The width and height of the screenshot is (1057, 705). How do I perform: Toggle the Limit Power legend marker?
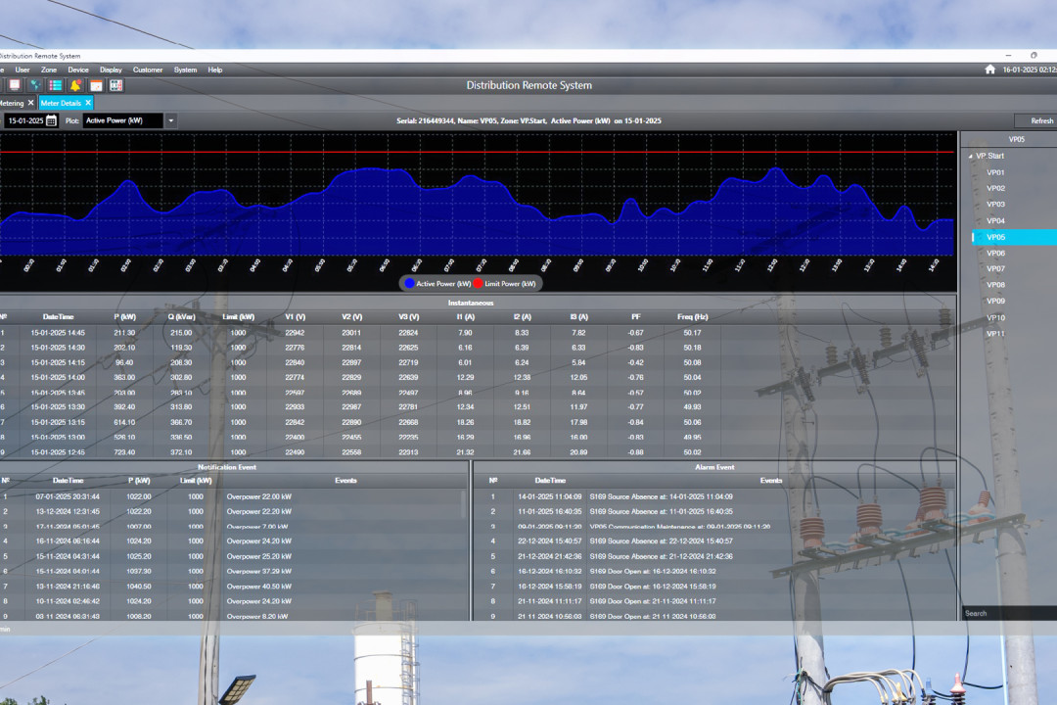pos(479,283)
